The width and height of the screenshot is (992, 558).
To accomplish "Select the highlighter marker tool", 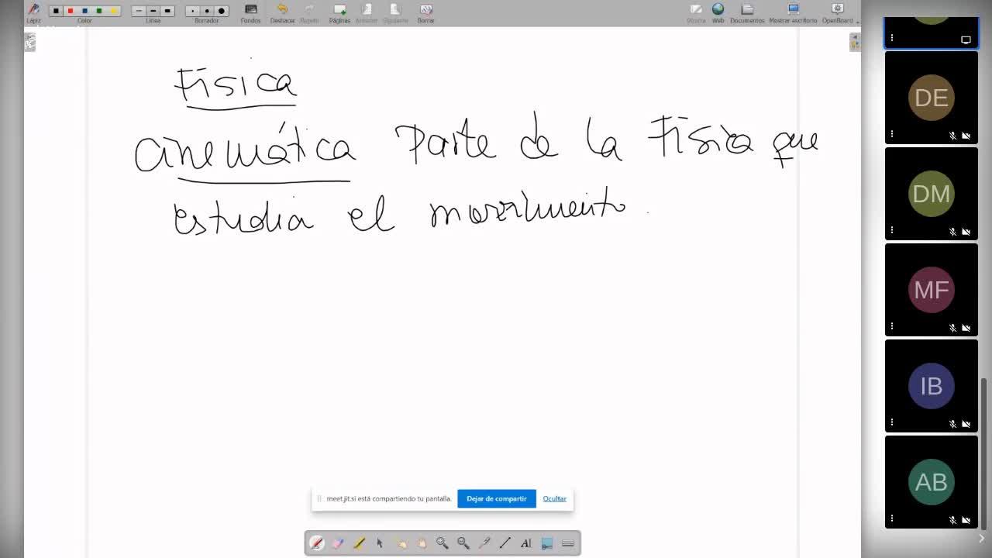I will click(x=359, y=543).
